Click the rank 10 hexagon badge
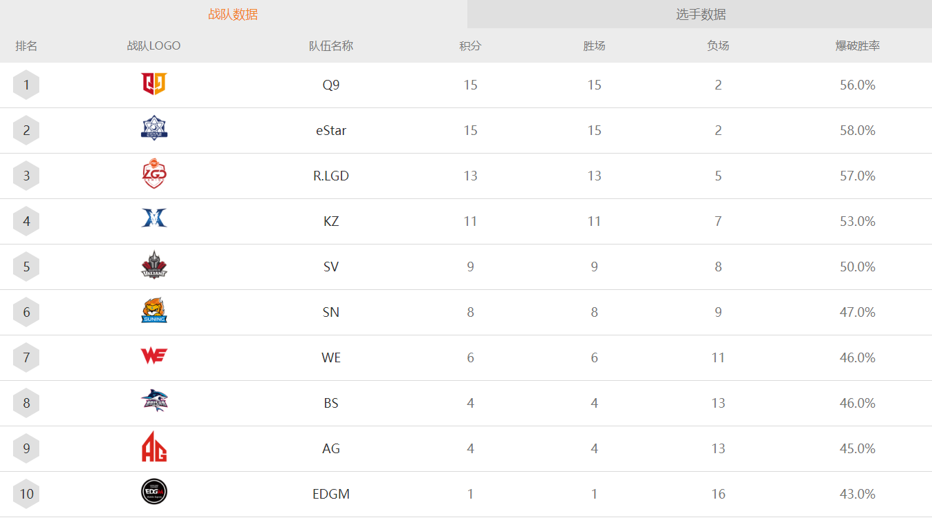The image size is (932, 520). click(x=26, y=494)
